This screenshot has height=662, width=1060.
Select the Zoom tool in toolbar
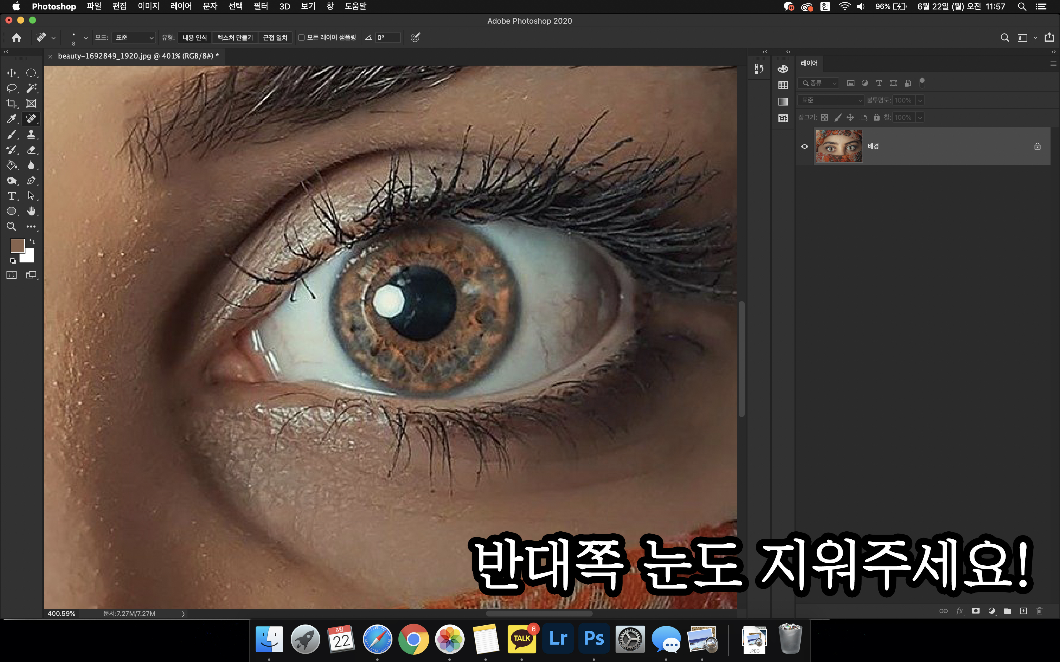[12, 226]
